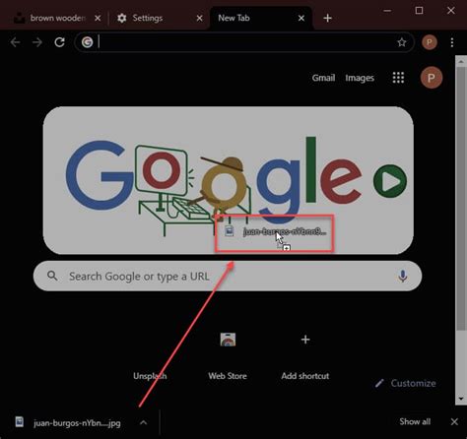
Task: Open the profile avatar in toolbar
Action: [430, 42]
